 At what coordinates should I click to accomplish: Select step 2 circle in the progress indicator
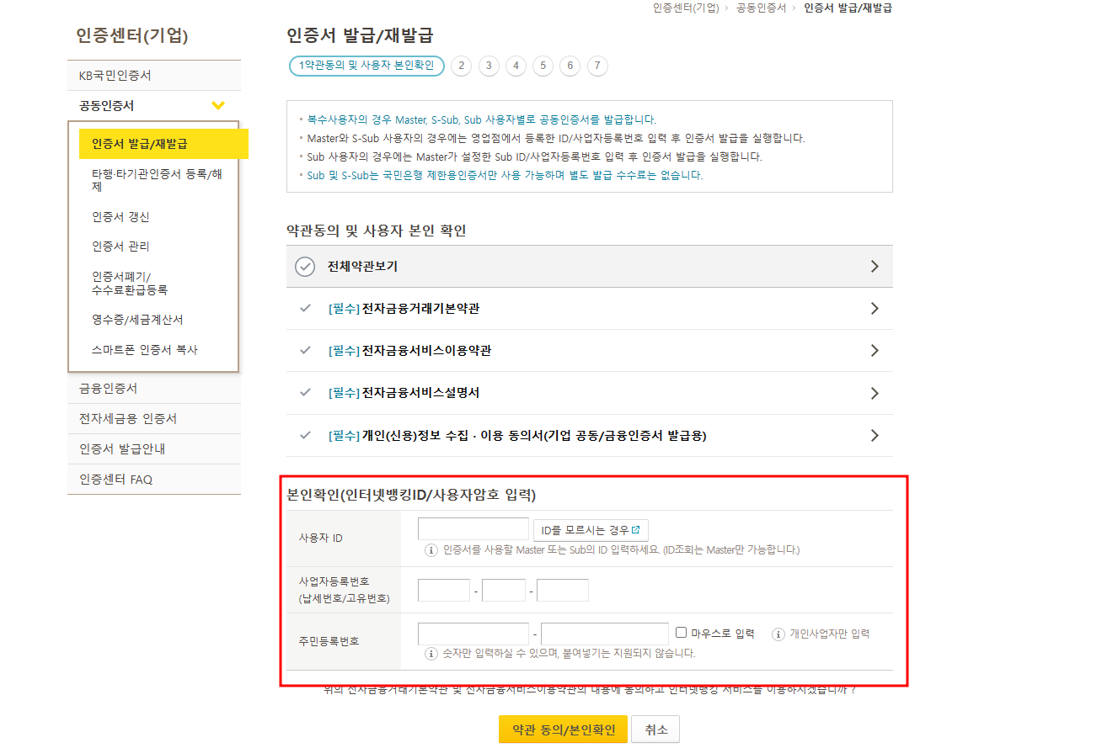click(461, 66)
